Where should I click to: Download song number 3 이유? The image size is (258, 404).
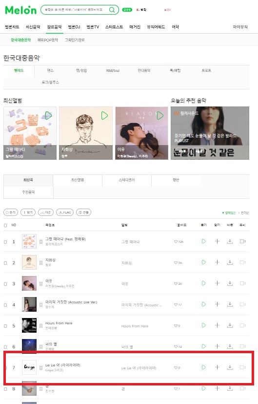point(230,283)
